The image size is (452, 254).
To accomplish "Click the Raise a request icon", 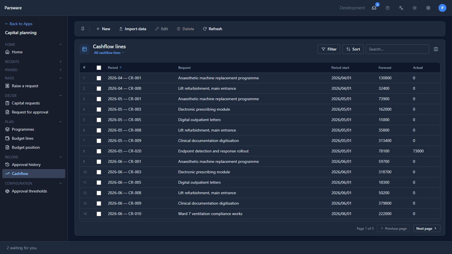I will tap(7, 86).
